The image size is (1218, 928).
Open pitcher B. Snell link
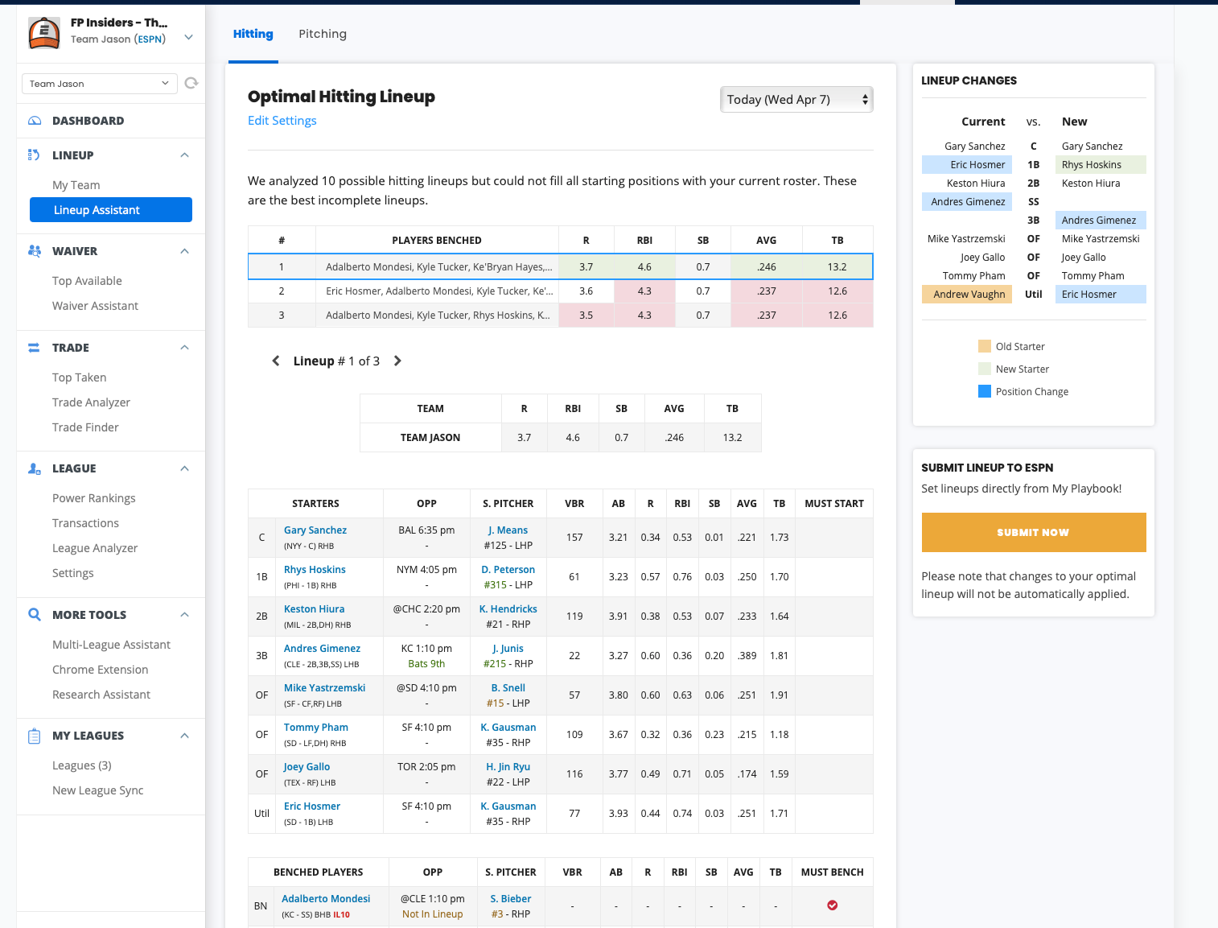(x=508, y=688)
